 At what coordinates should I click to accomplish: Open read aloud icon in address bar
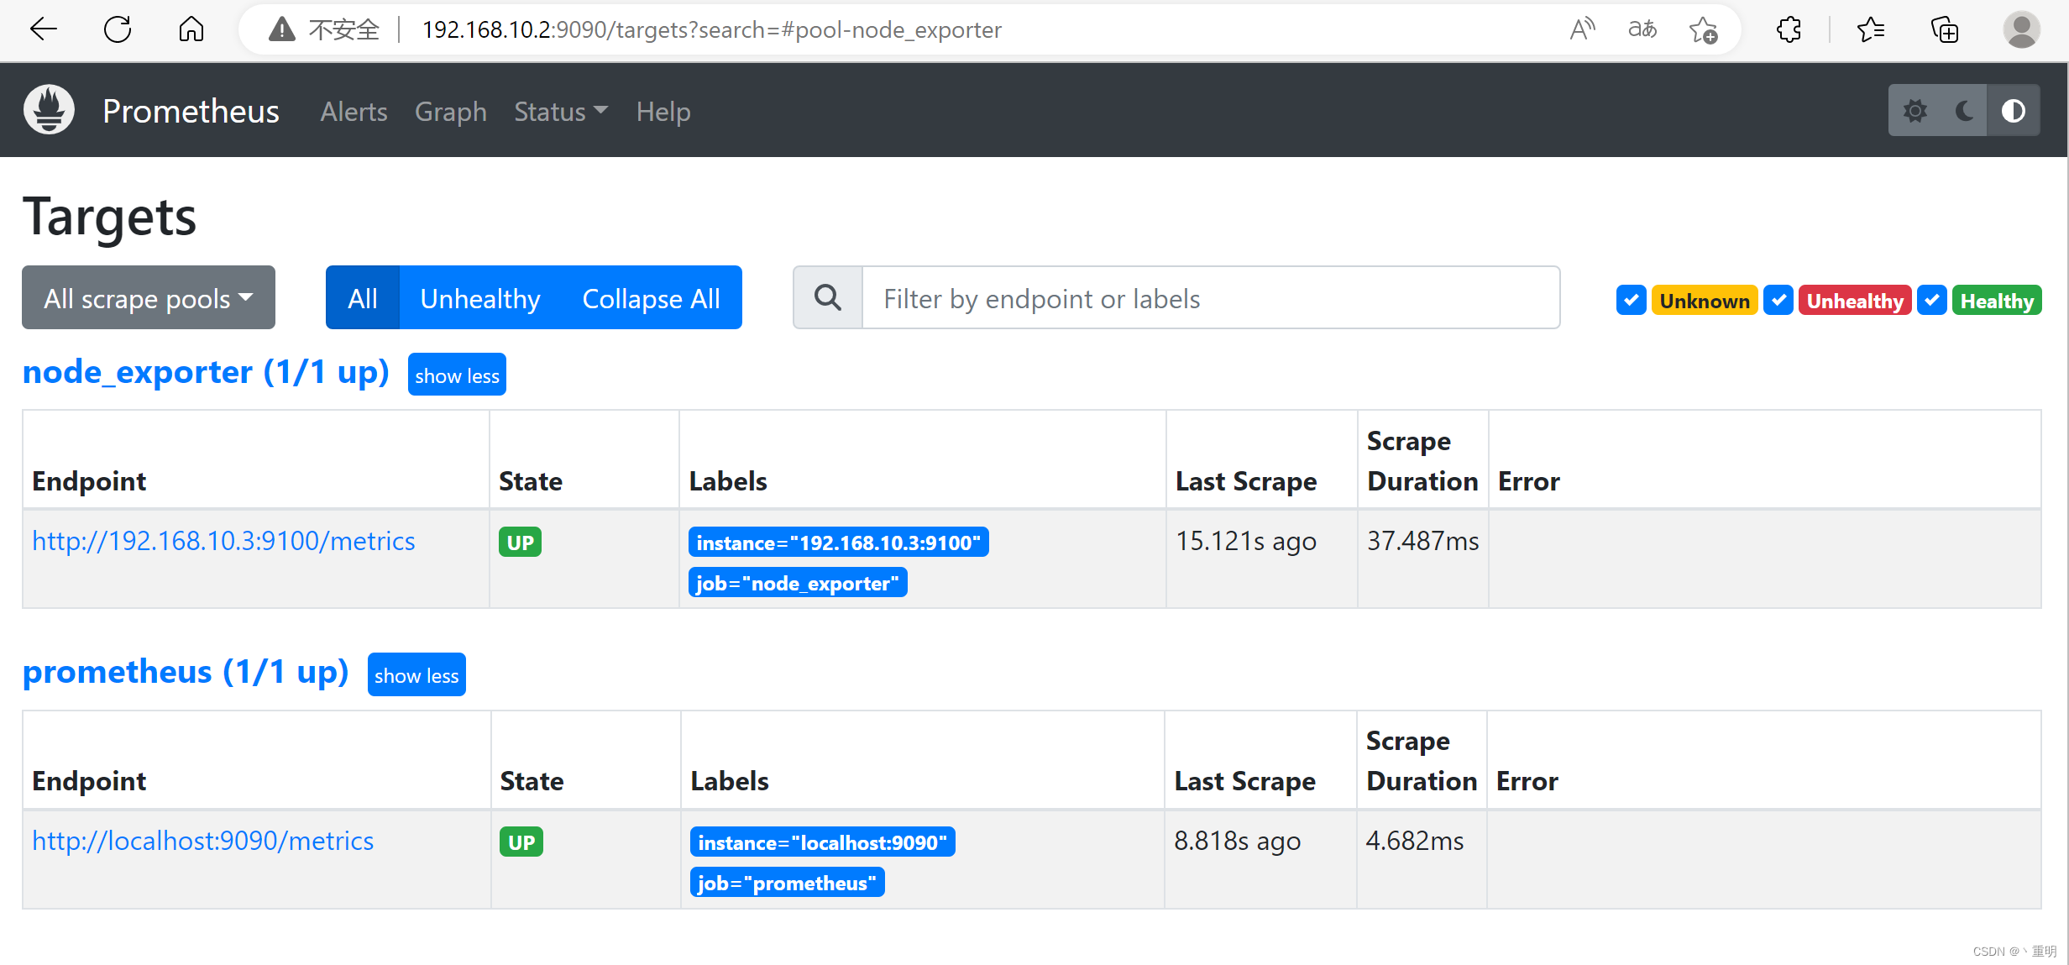click(x=1582, y=29)
